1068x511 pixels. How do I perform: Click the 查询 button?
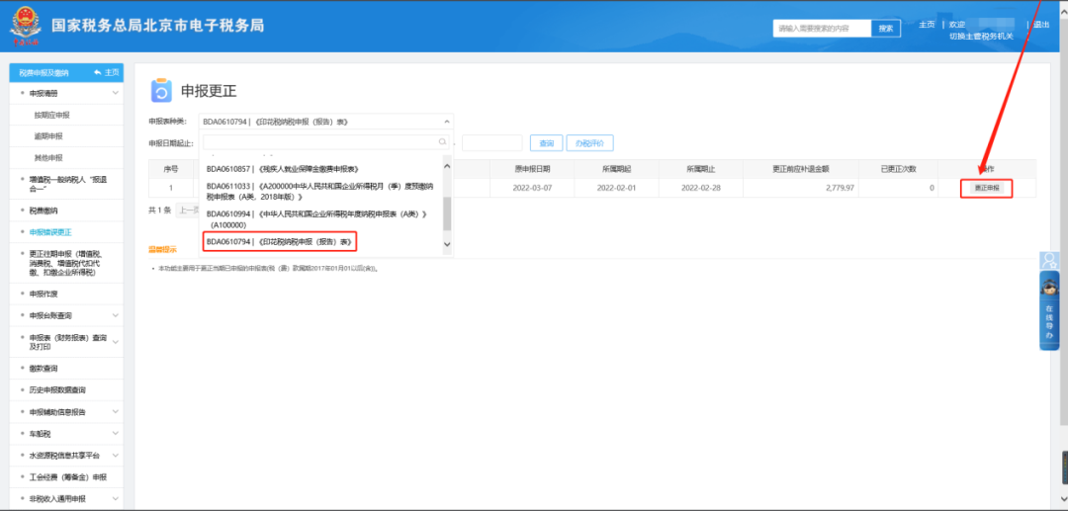point(546,142)
